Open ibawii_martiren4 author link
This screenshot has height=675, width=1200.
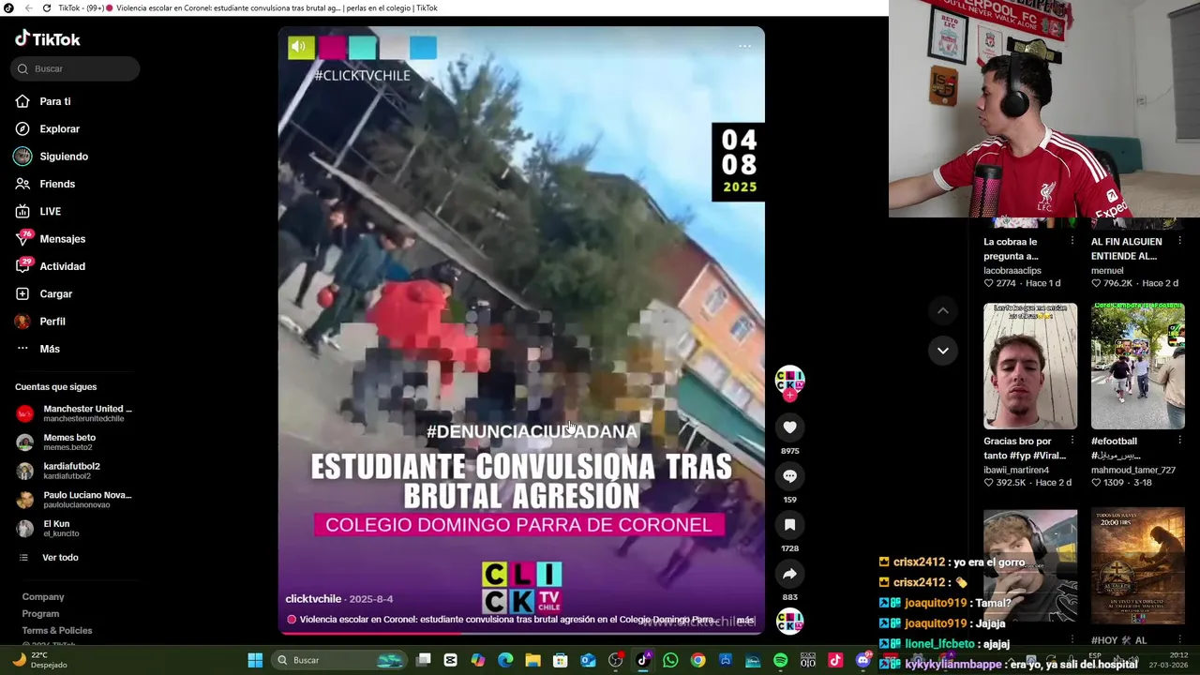(1016, 471)
